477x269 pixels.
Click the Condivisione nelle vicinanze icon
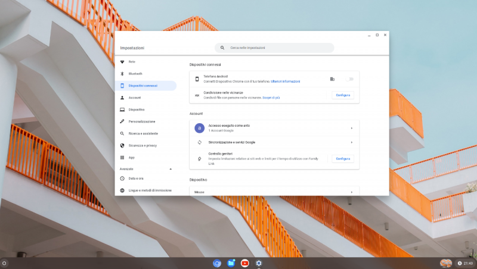tap(197, 95)
